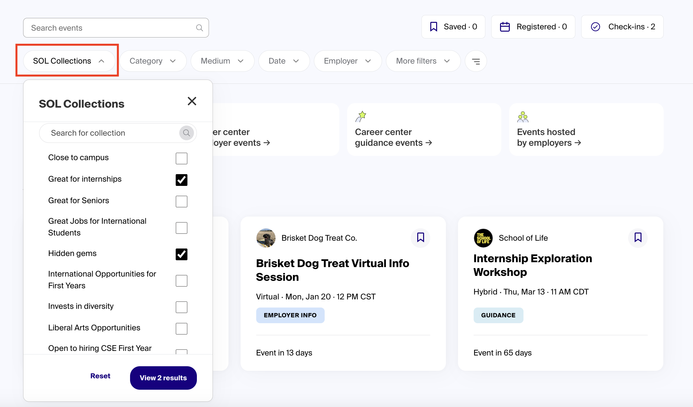Click 'Virtual · Mon, Jan 20' details
This screenshot has width=693, height=407.
click(316, 297)
